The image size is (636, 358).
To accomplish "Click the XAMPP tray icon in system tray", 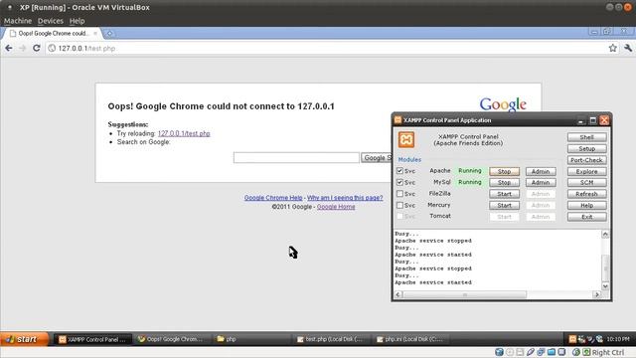I will point(572,339).
